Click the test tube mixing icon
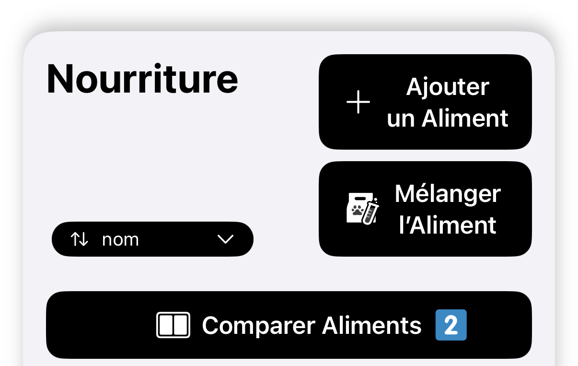This screenshot has width=578, height=366. click(370, 211)
